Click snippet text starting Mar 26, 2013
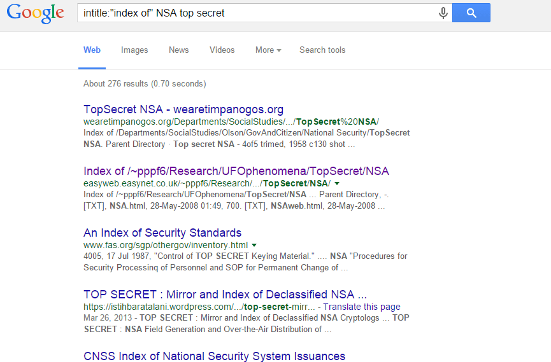This screenshot has width=551, height=362. click(247, 323)
